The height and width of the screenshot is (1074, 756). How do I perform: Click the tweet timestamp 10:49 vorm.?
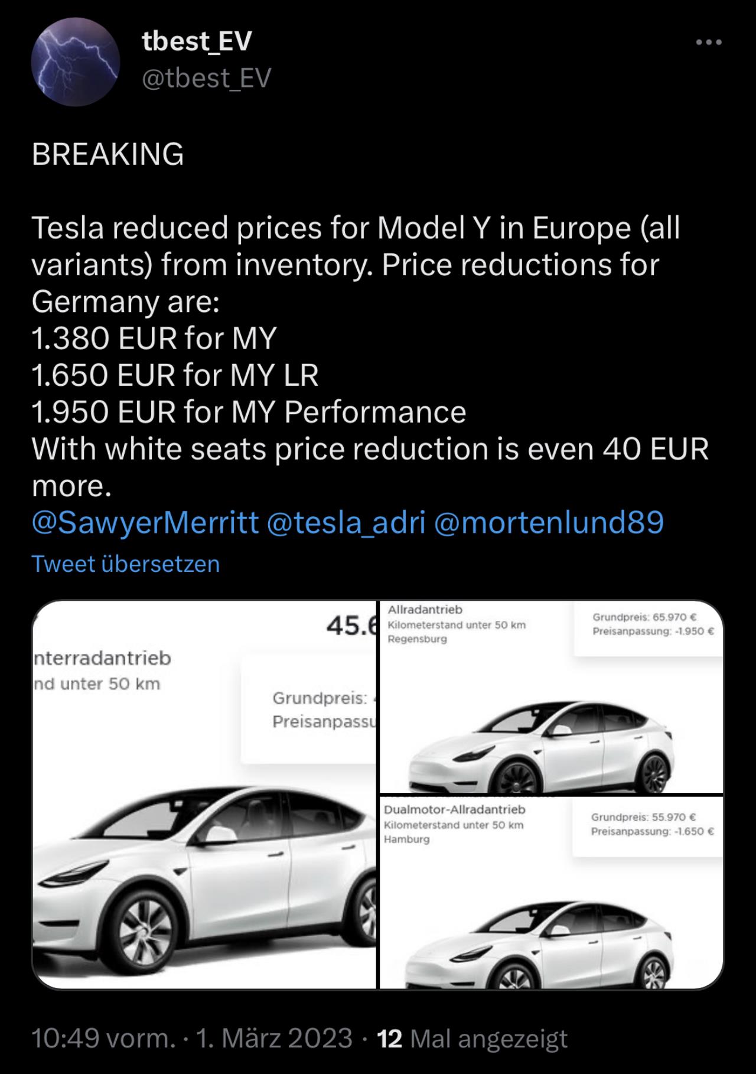click(103, 1038)
